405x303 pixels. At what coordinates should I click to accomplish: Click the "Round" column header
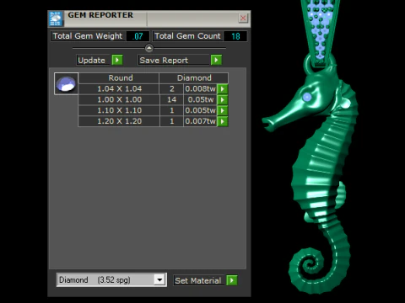point(119,78)
